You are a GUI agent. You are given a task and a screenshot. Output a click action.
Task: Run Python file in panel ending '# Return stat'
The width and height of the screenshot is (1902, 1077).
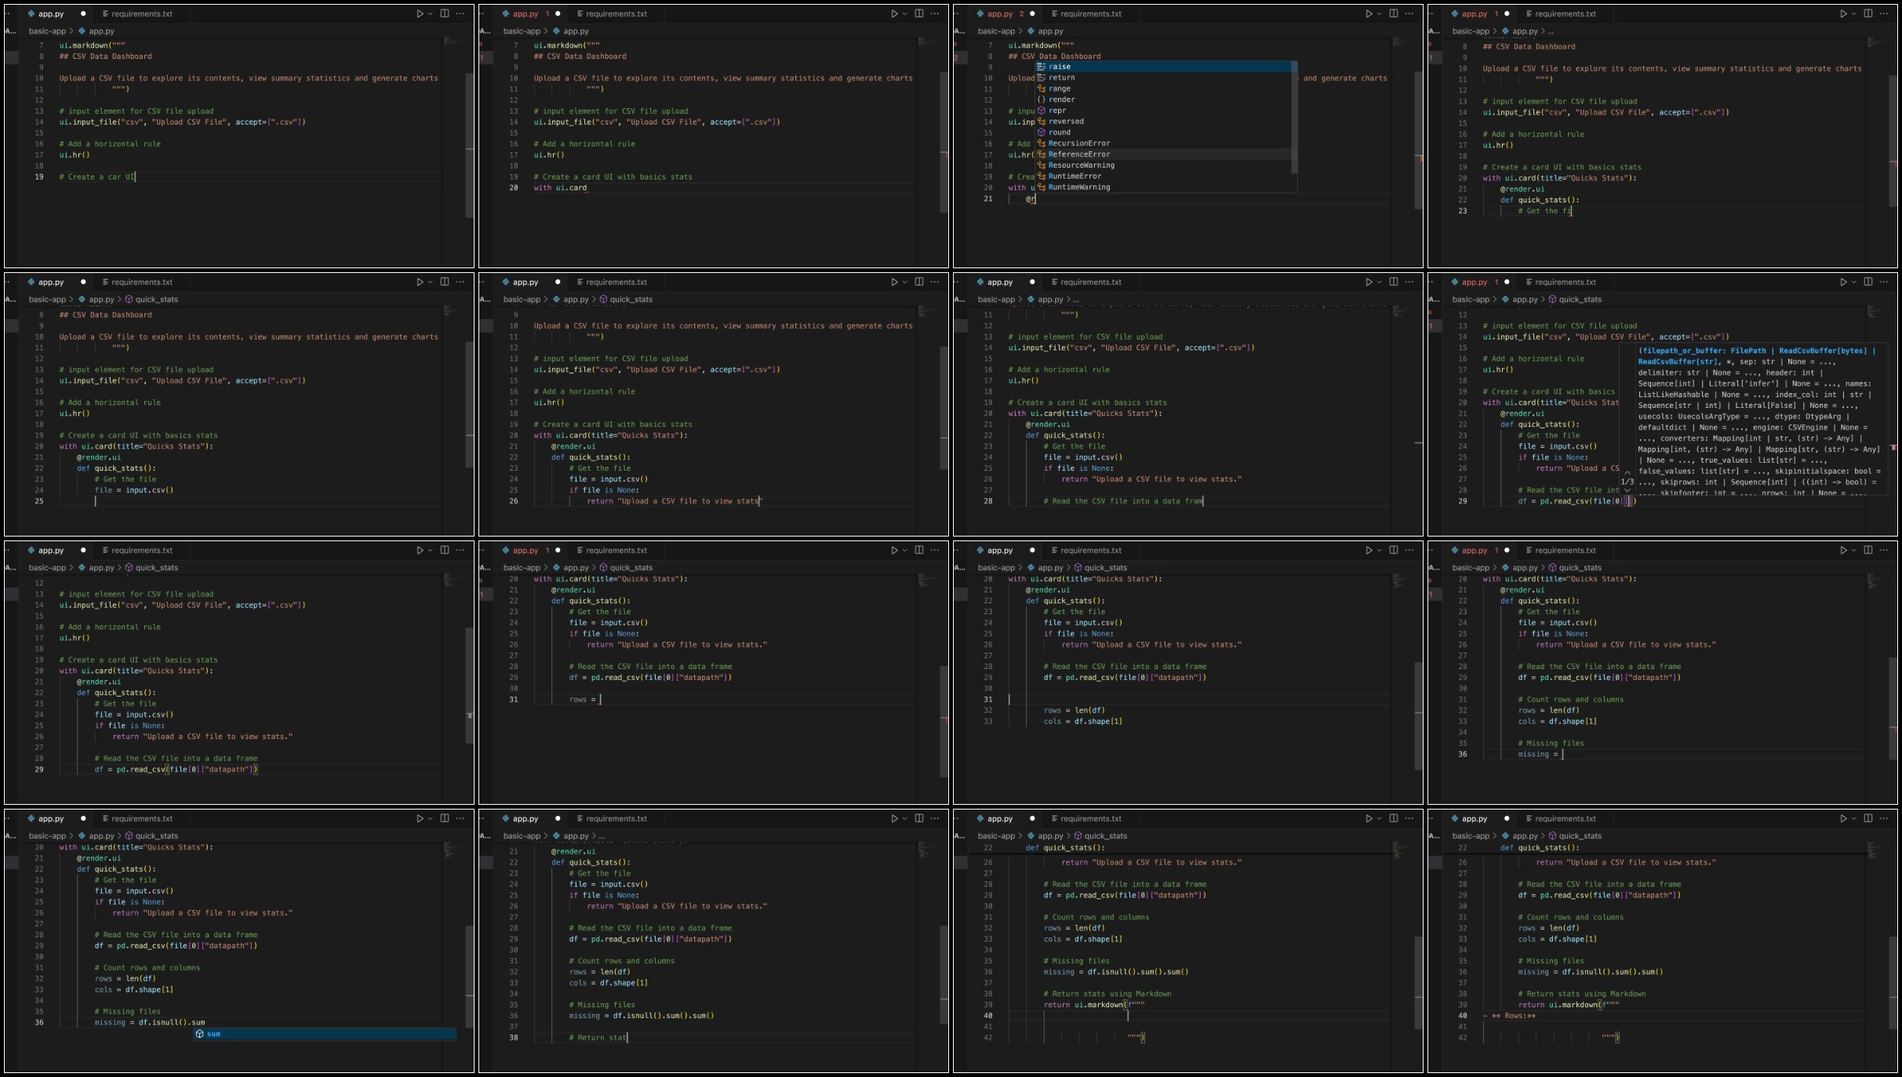[x=894, y=818]
